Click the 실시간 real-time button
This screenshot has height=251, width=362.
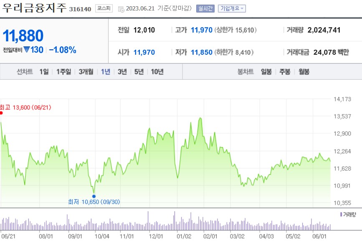click(205, 8)
